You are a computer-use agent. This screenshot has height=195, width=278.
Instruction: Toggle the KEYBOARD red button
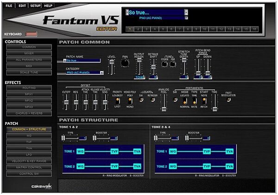point(31,34)
